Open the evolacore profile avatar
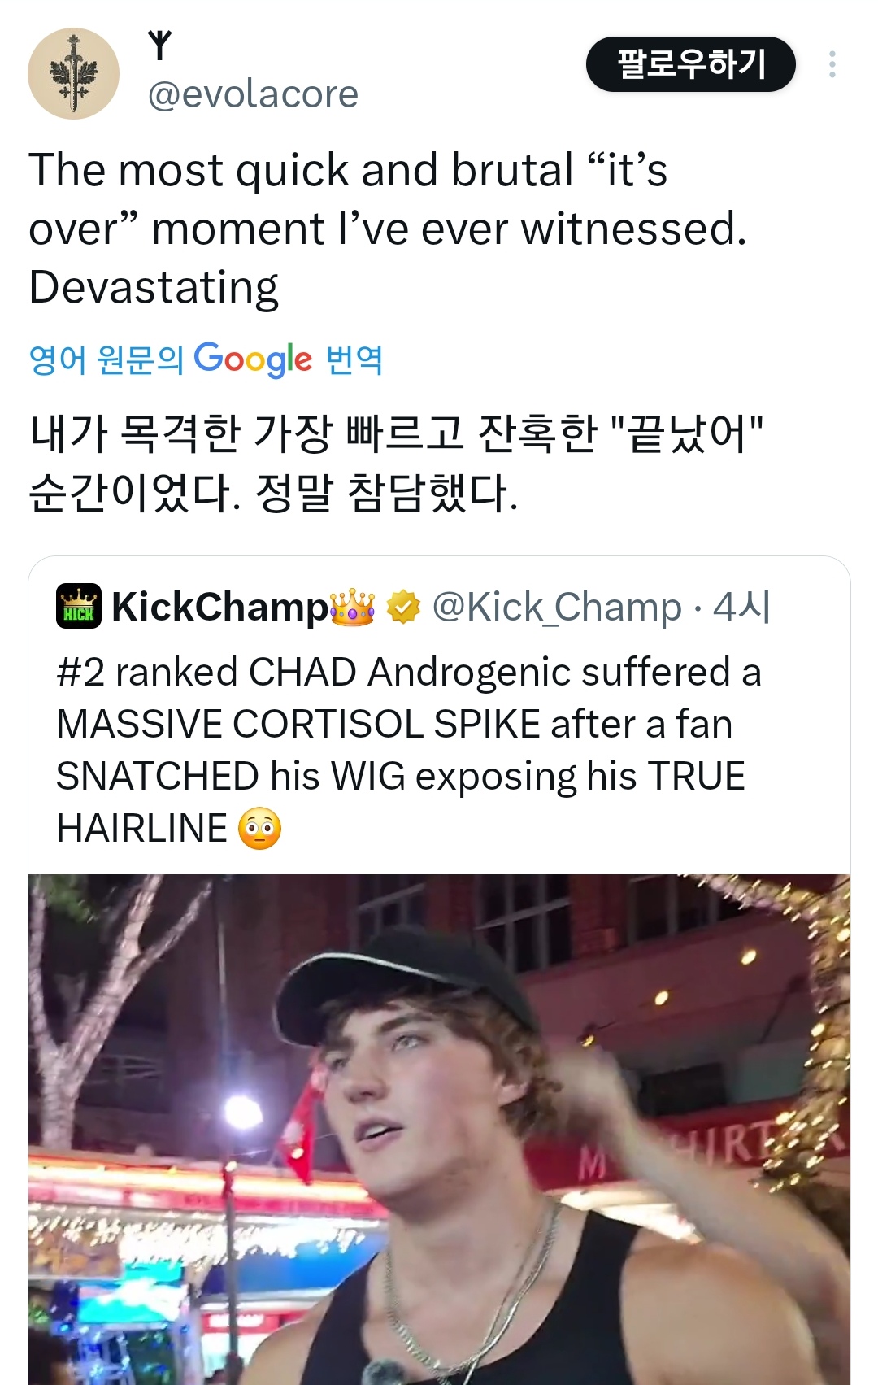The image size is (878, 1385). [x=74, y=74]
